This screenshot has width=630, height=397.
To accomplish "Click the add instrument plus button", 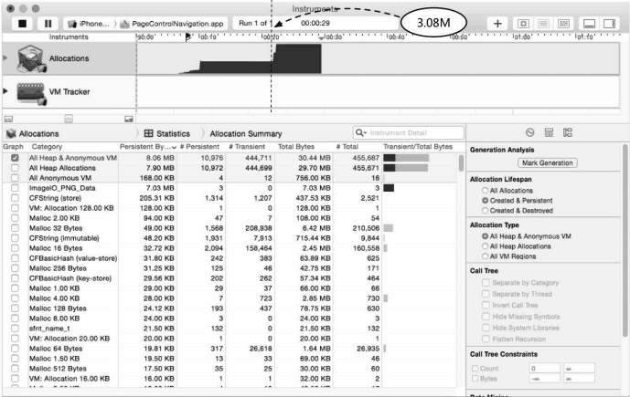I will click(497, 22).
